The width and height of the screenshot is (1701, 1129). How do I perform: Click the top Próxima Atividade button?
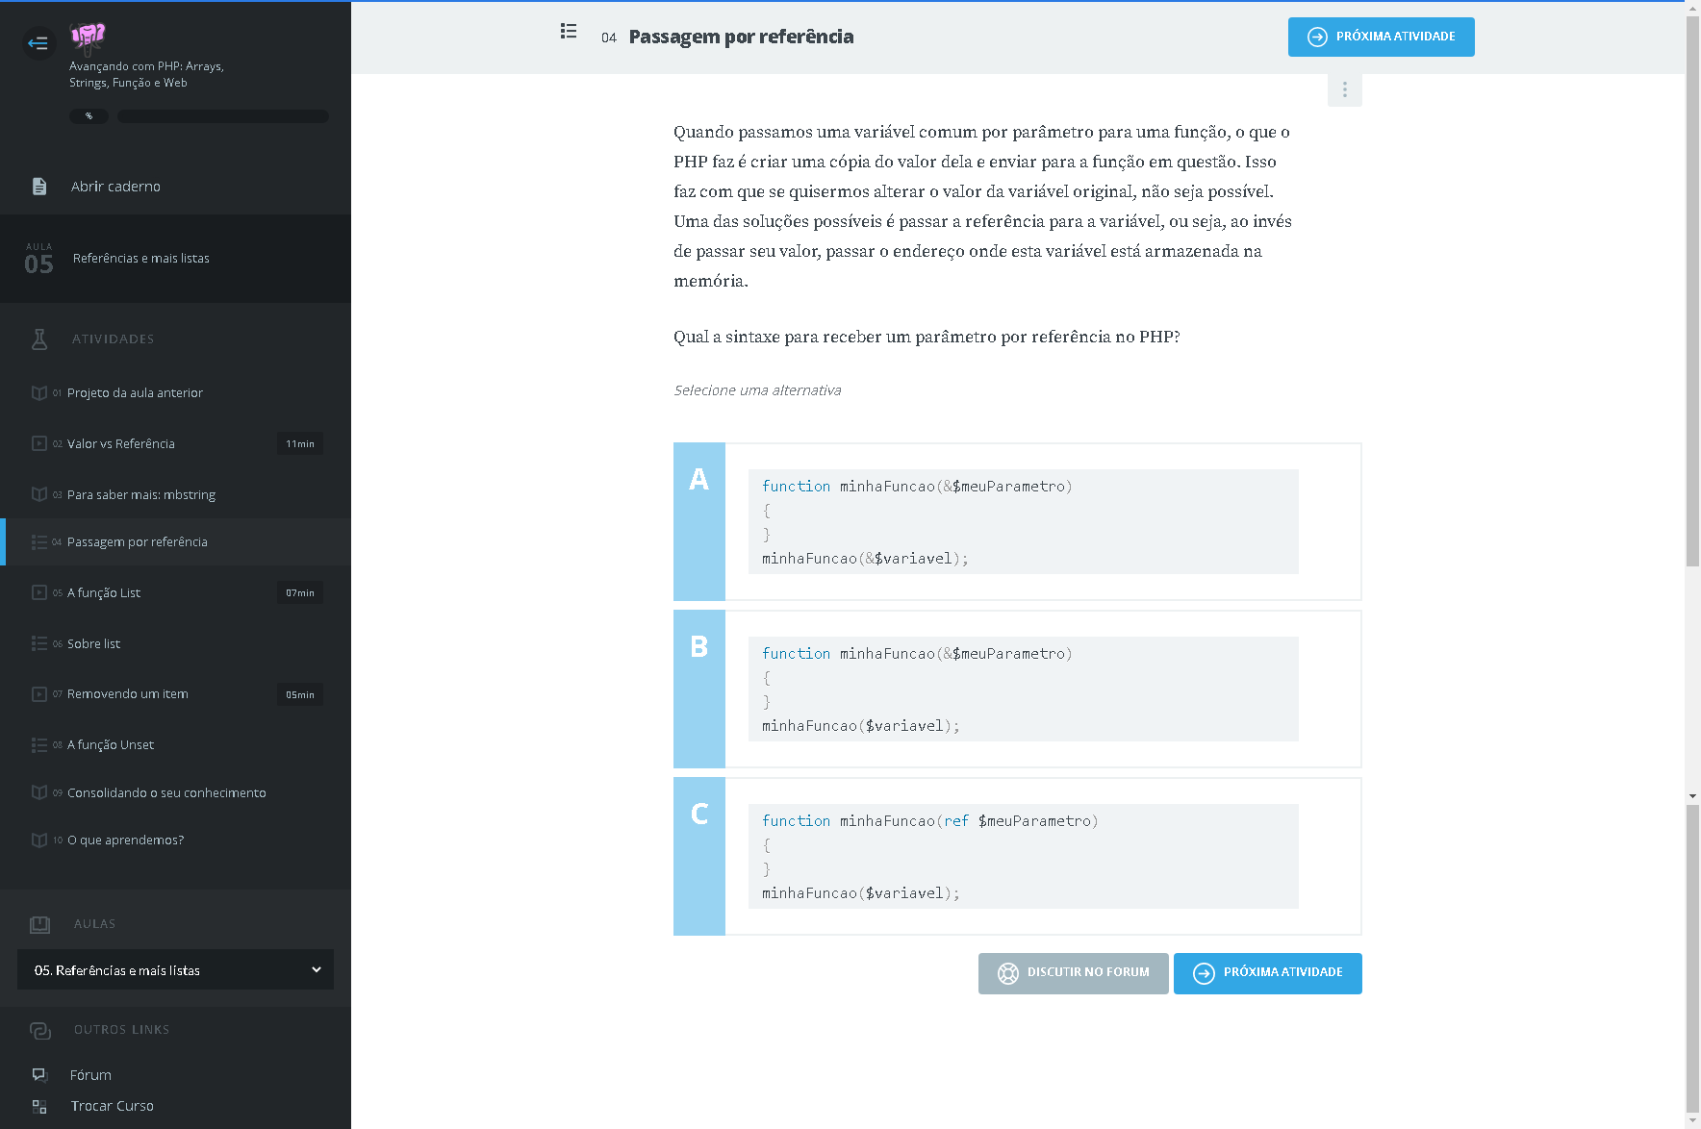(1381, 37)
